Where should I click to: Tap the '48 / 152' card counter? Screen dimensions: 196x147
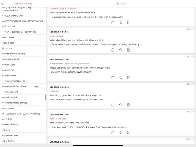pyautogui.click(x=190, y=84)
